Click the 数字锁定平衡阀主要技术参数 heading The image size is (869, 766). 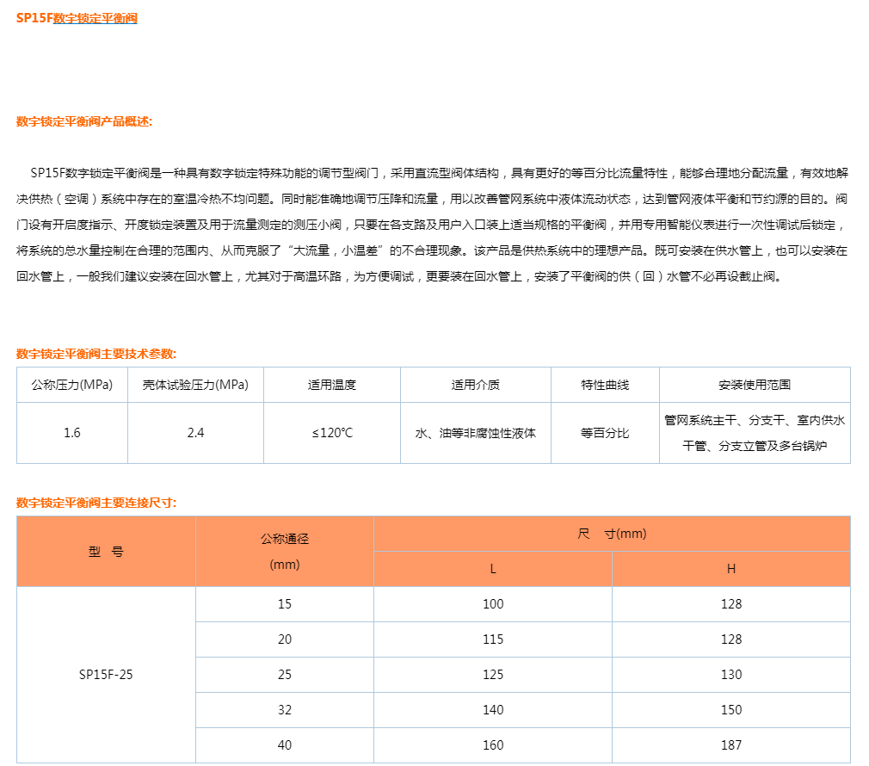93,352
